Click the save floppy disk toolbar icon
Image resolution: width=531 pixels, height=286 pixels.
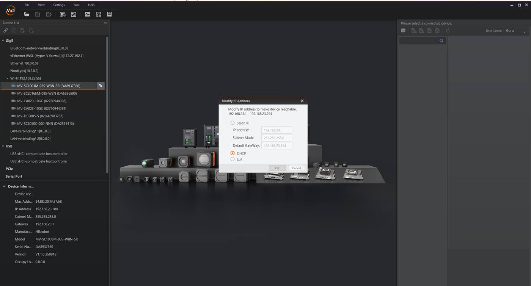(x=38, y=14)
